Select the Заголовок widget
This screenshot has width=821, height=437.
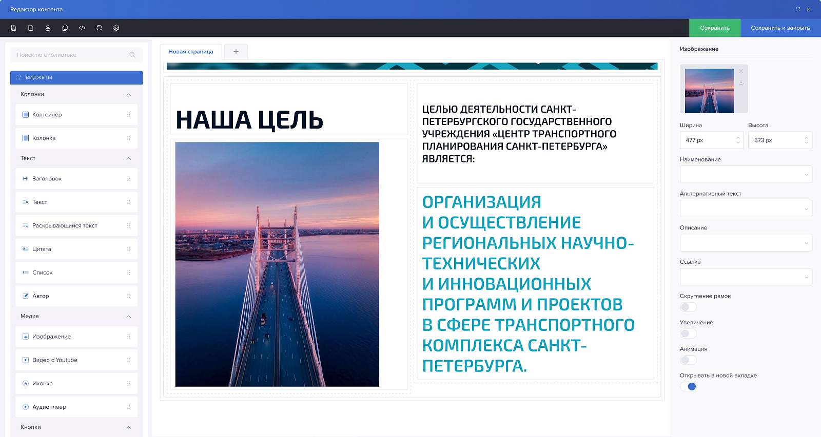point(76,179)
